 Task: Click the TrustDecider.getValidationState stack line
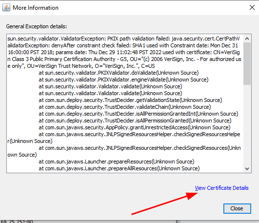pyautogui.click(x=130, y=100)
